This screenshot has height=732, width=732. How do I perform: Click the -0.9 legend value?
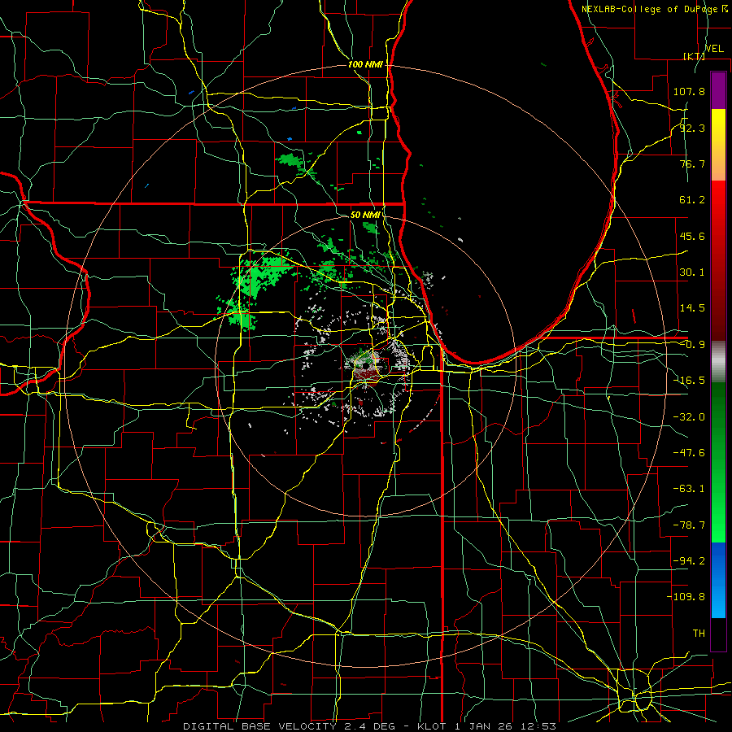click(x=692, y=345)
